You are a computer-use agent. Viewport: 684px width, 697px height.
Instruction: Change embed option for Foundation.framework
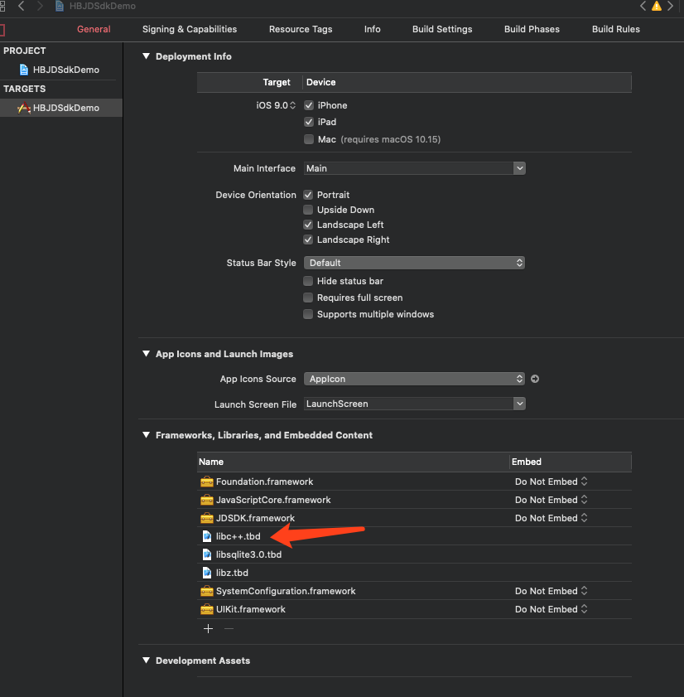[551, 482]
